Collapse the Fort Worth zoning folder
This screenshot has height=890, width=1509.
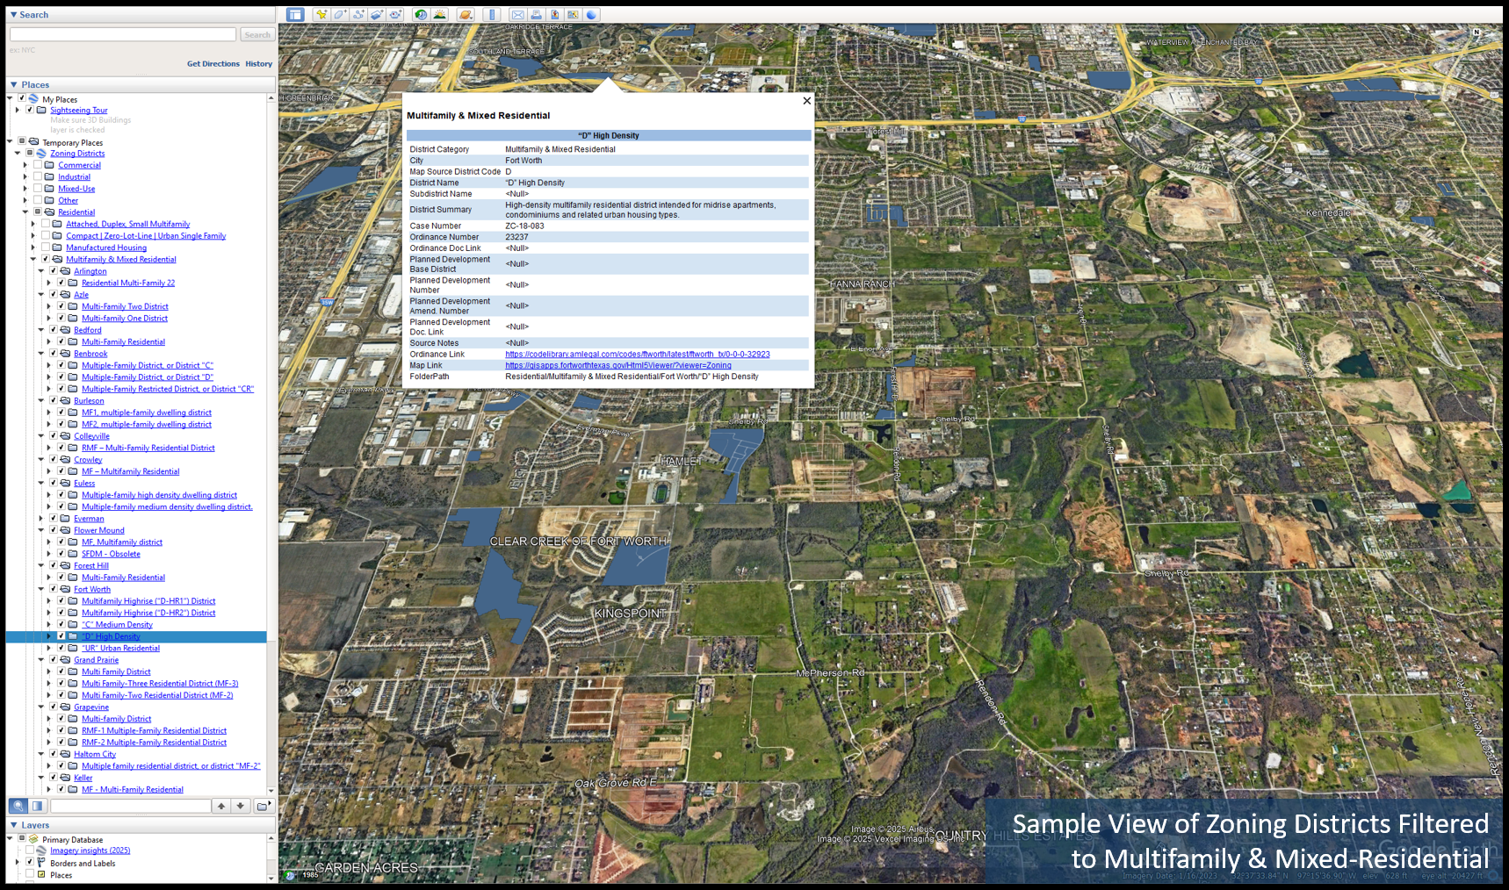[x=40, y=589]
